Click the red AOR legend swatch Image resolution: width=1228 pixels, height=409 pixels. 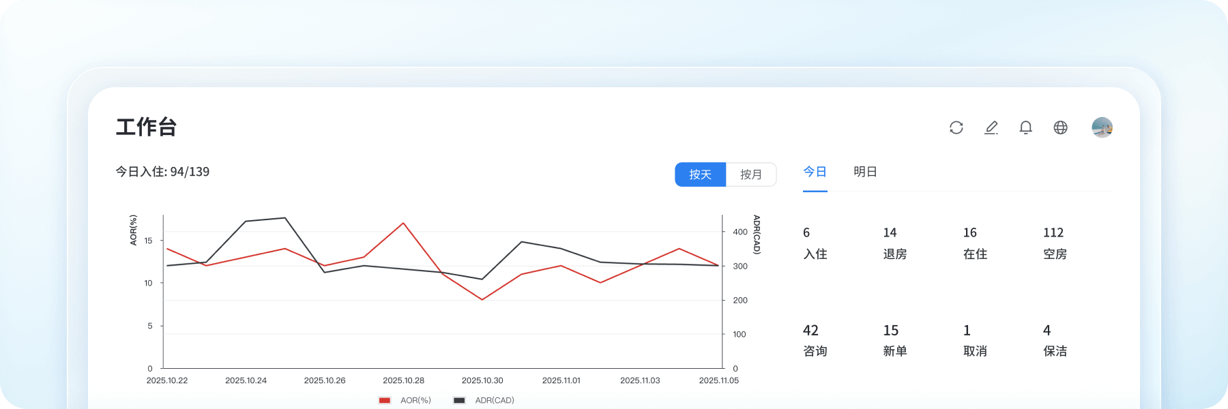pyautogui.click(x=385, y=400)
